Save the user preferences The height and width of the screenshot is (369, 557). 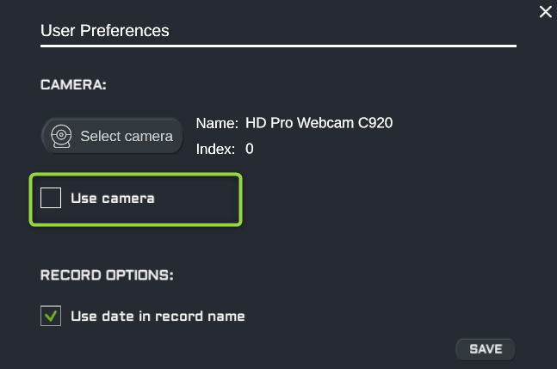(x=486, y=349)
